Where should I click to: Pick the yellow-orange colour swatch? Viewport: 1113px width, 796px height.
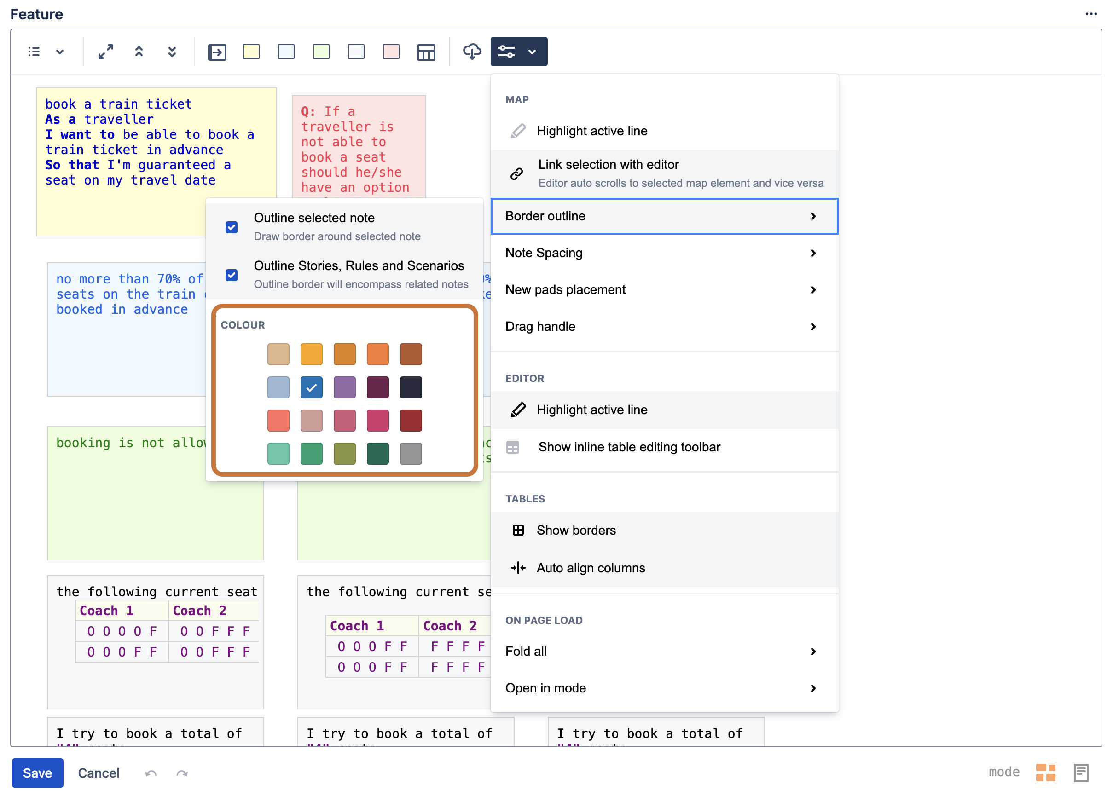coord(311,354)
